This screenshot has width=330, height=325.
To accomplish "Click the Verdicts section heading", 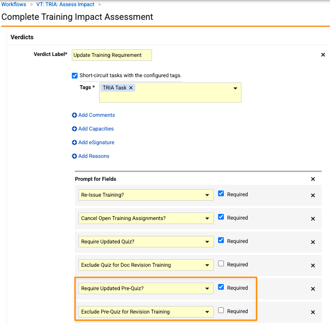I will pos(22,37).
